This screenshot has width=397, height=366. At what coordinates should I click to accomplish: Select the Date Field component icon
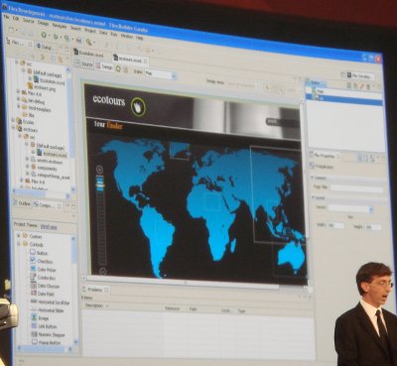[34, 293]
